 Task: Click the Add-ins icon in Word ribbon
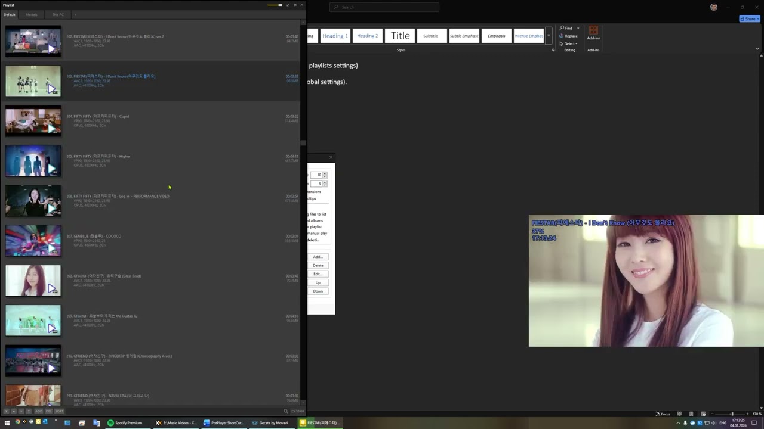pyautogui.click(x=593, y=33)
